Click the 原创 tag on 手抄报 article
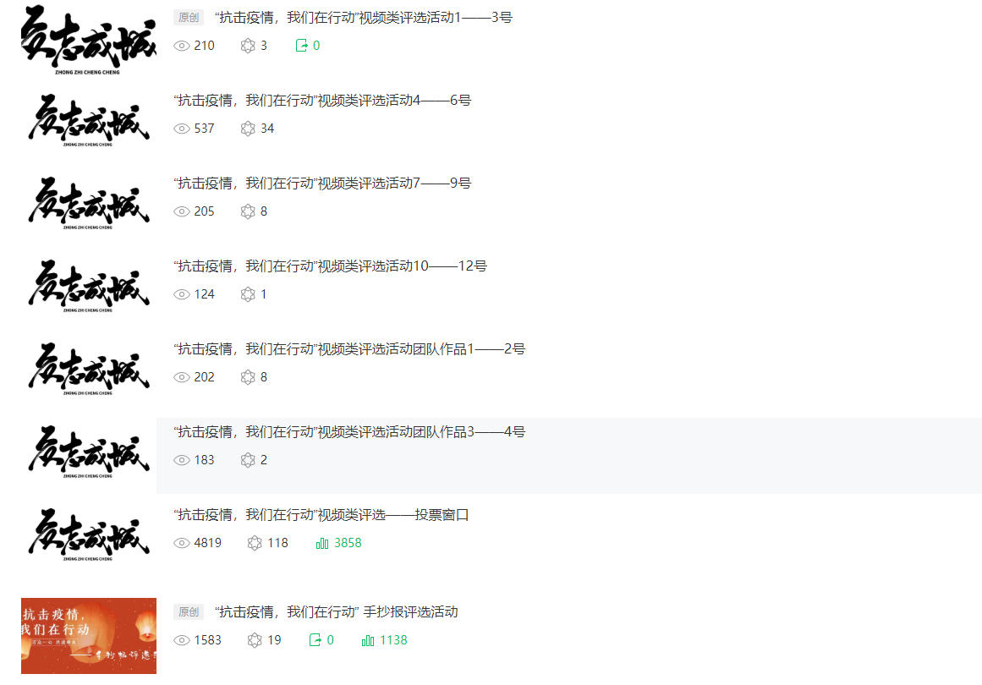Viewport: 982px width, 685px height. (x=189, y=611)
